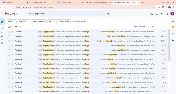This screenshot has height=94, width=176.
Task: Click the Advanced search link
Action: point(79,21)
